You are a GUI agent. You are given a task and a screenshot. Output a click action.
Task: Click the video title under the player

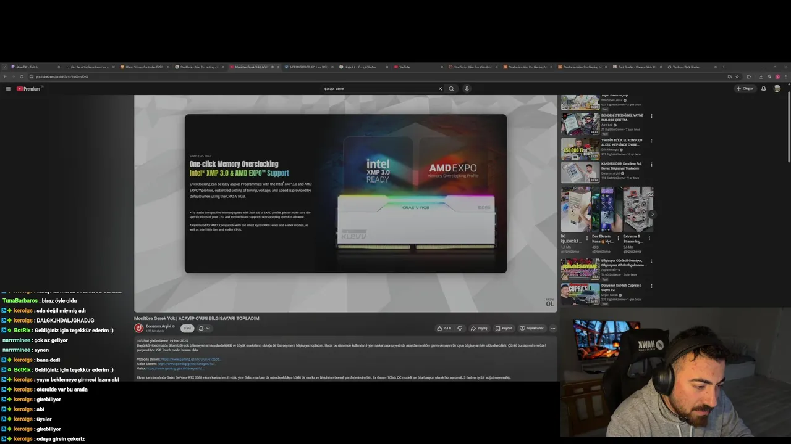pyautogui.click(x=197, y=318)
